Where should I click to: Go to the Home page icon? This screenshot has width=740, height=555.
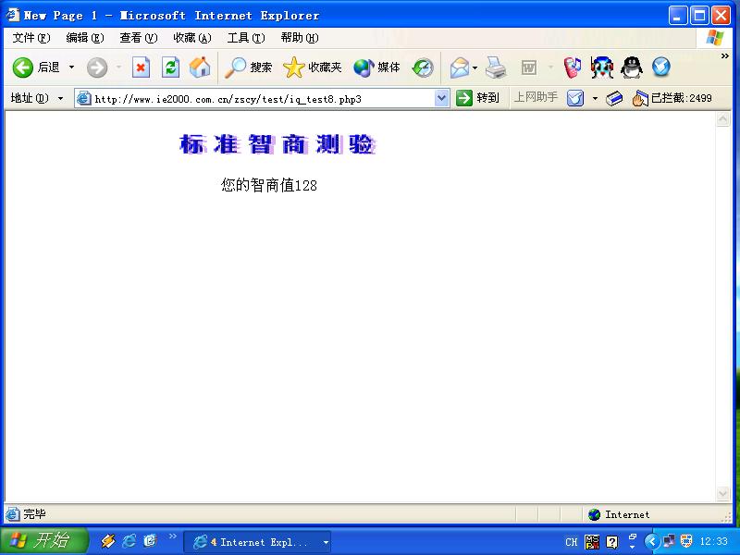coord(200,68)
